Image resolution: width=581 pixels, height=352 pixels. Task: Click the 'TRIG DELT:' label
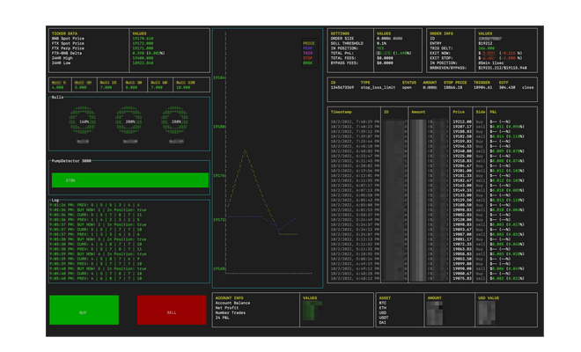(441, 48)
